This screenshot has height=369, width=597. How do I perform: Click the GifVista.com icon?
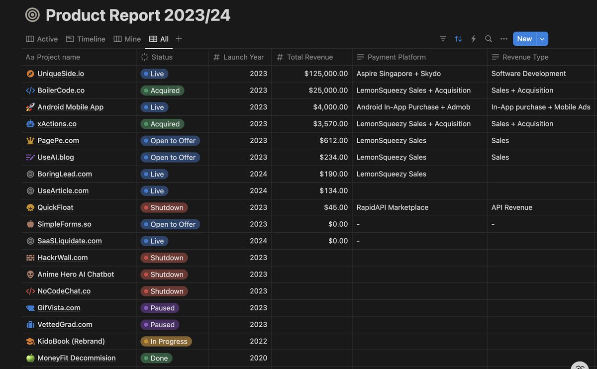[30, 308]
